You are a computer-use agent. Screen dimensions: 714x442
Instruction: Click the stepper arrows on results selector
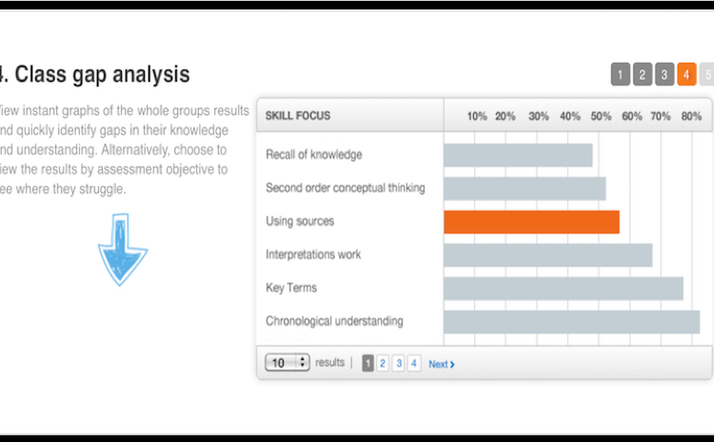pyautogui.click(x=303, y=363)
